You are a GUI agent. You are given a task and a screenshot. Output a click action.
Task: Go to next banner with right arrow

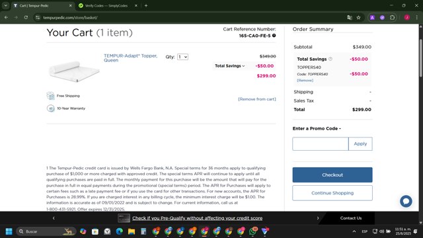click(318, 218)
